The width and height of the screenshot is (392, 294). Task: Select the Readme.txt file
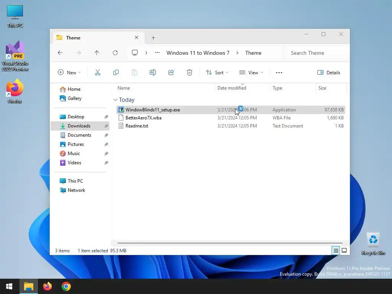230,126
